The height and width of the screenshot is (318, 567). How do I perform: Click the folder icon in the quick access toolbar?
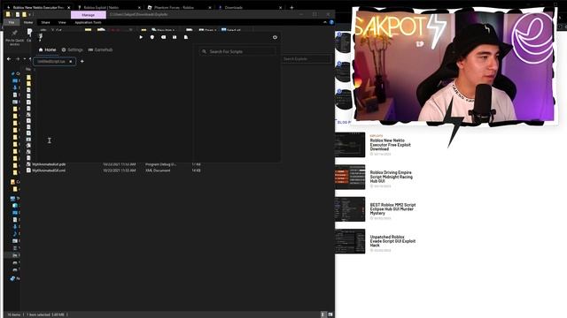[24, 15]
